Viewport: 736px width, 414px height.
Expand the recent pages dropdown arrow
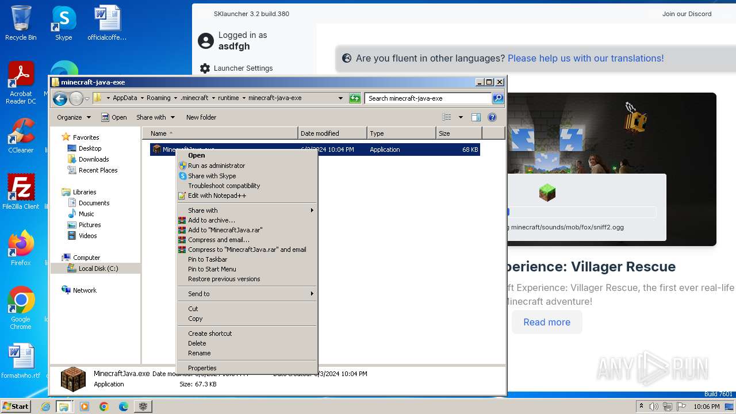click(x=87, y=99)
